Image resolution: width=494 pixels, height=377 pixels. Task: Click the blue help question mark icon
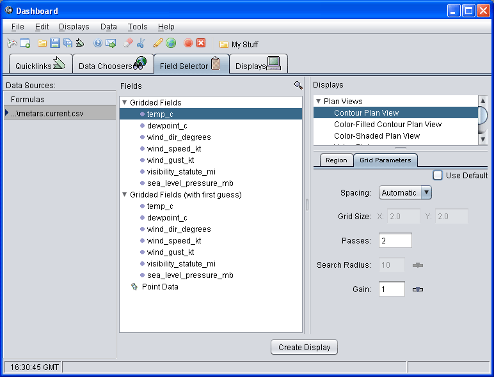point(98,43)
